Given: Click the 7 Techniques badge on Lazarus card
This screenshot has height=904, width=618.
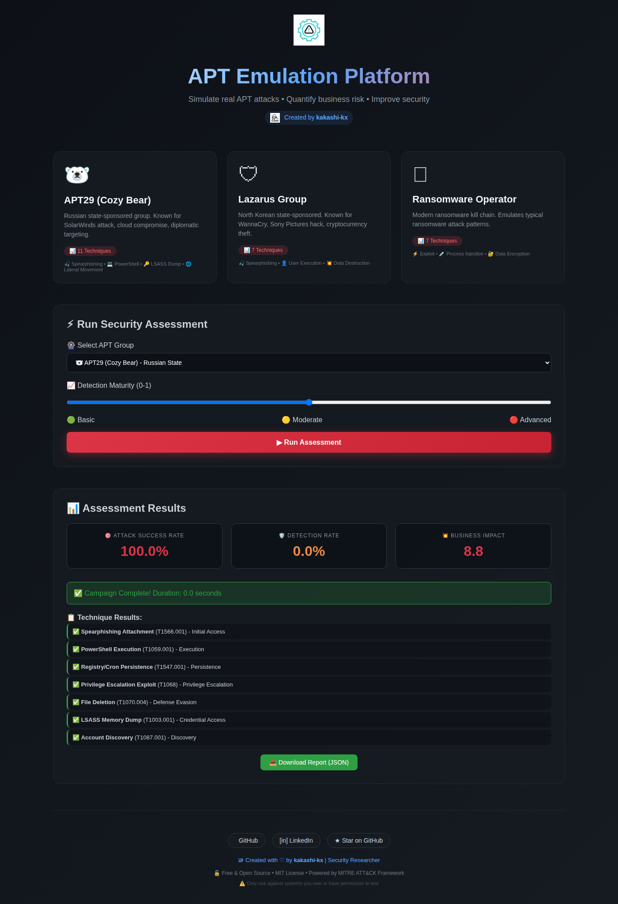Looking at the screenshot, I should (x=263, y=250).
